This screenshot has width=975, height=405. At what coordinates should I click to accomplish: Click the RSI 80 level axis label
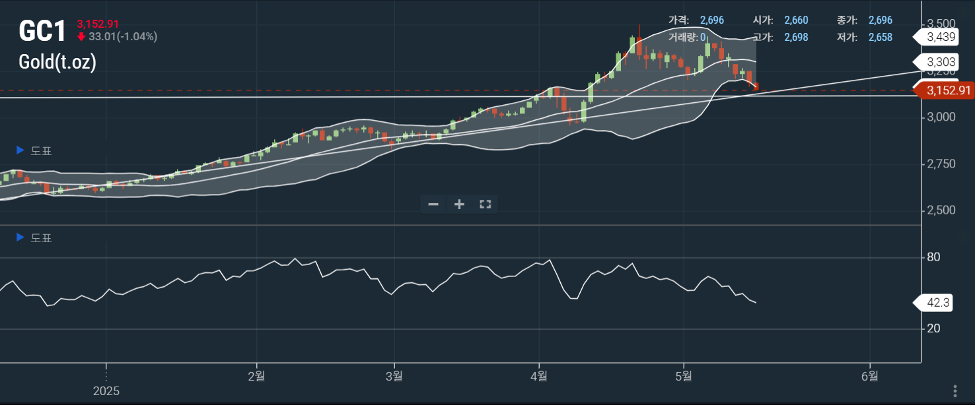coord(933,257)
